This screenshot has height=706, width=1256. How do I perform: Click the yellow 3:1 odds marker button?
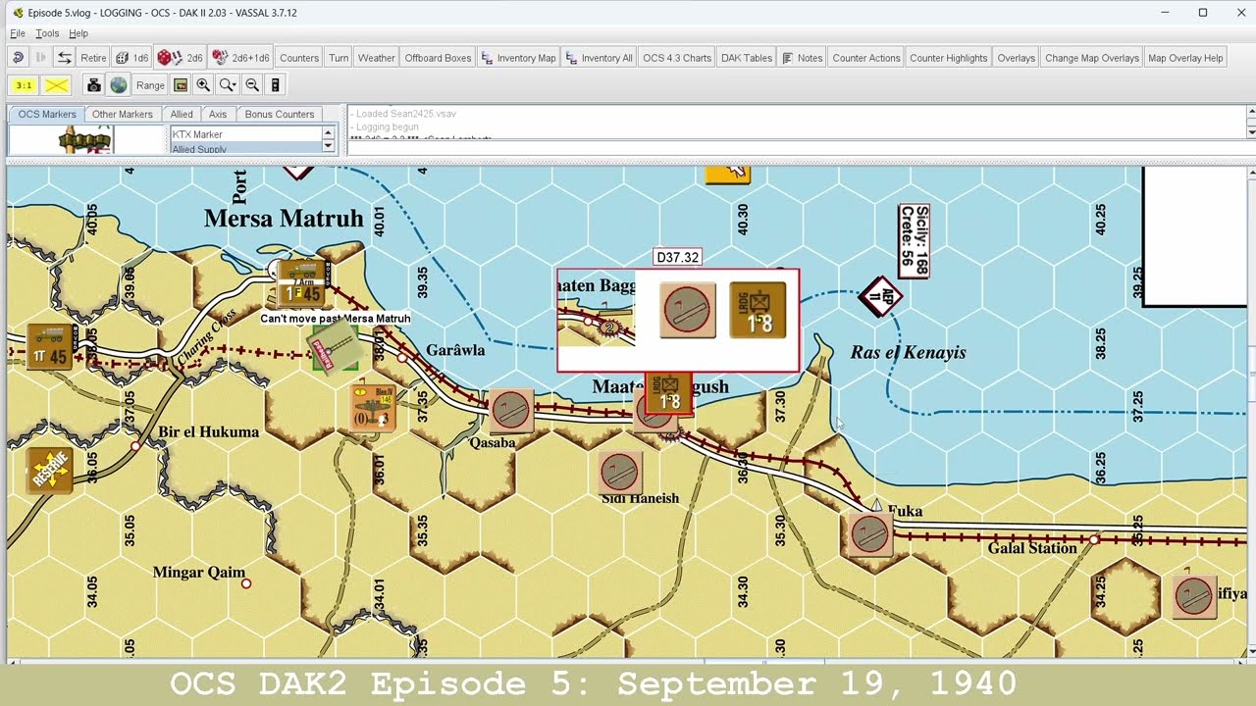(24, 85)
